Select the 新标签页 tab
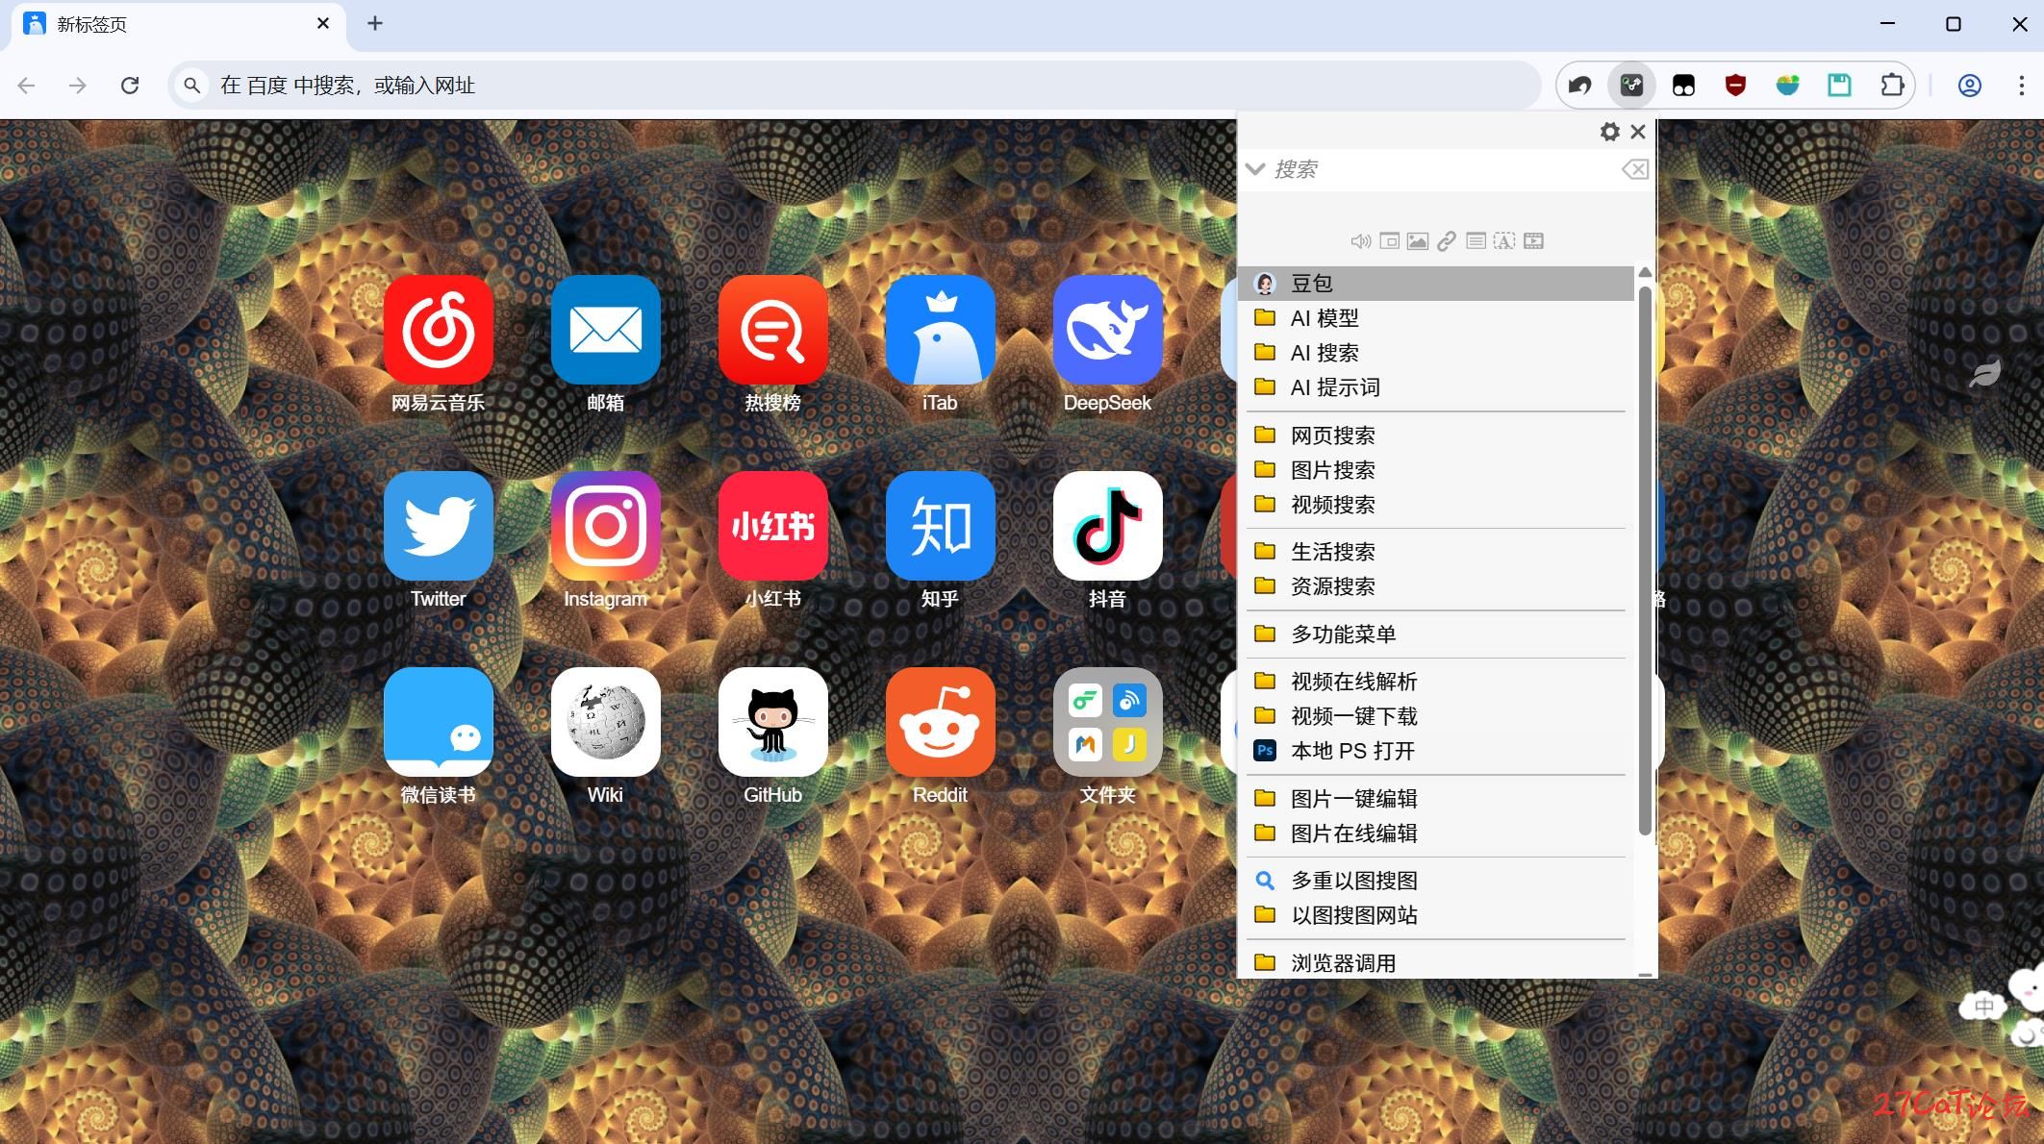Image resolution: width=2044 pixels, height=1144 pixels. tap(178, 24)
